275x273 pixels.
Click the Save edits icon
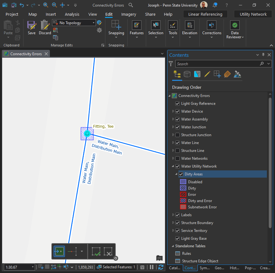(x=31, y=26)
